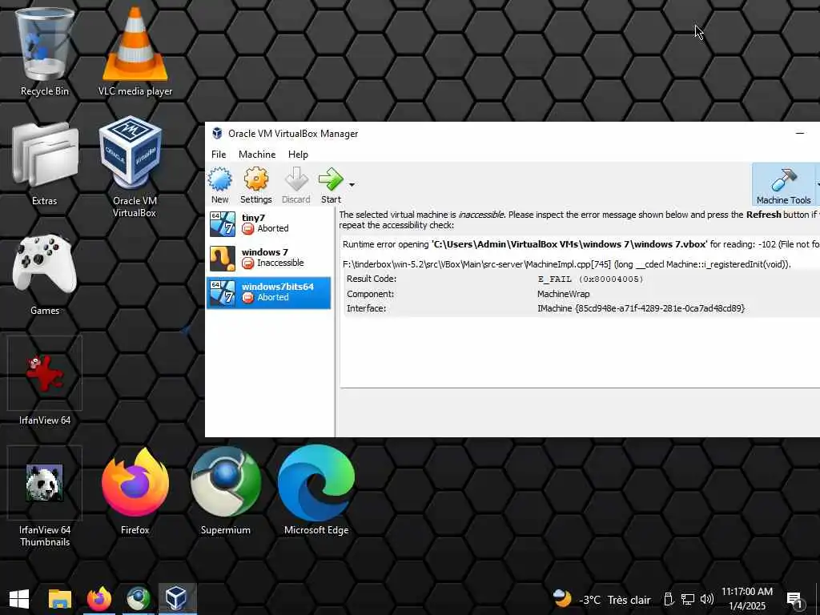This screenshot has width=820, height=615.
Task: Open the clock showing 11:17:00 AM
Action: [747, 599]
